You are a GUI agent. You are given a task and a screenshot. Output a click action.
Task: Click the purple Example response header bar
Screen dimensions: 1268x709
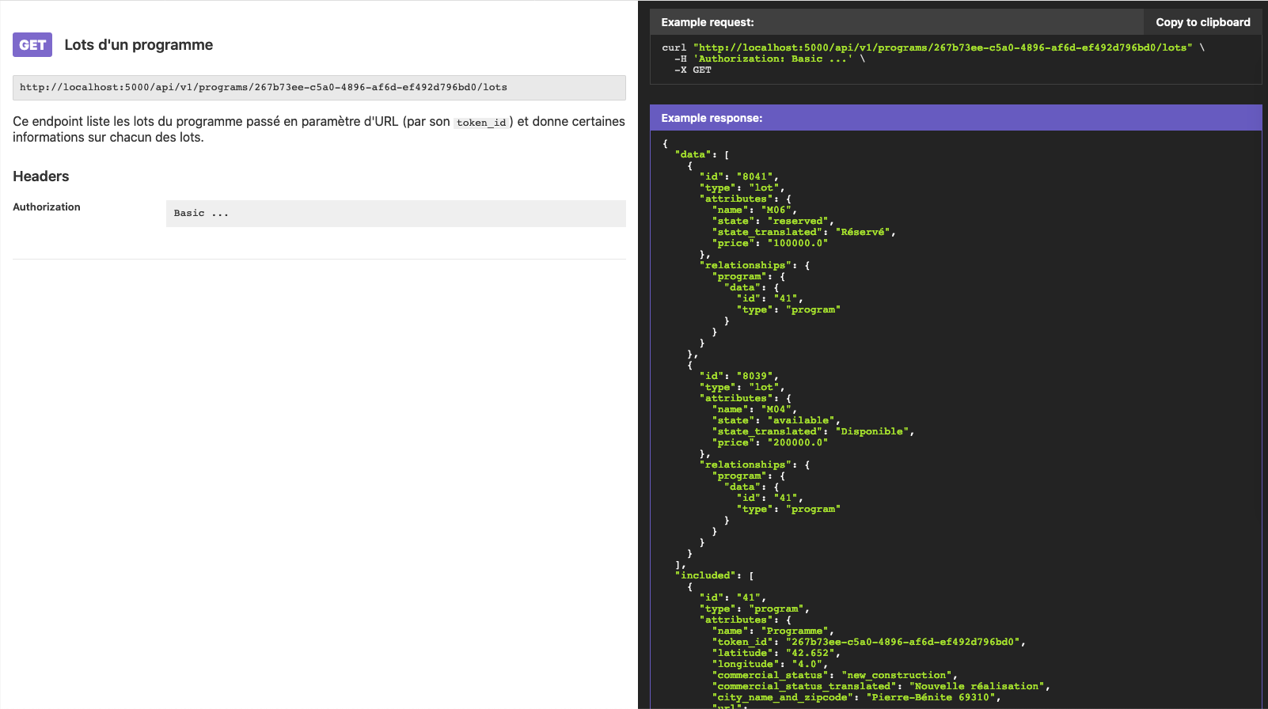[x=955, y=118]
